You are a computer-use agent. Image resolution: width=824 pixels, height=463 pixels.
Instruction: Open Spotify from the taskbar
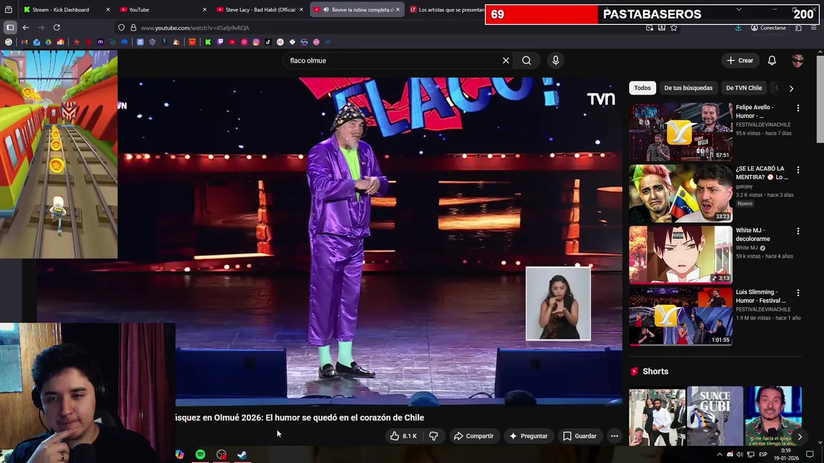[x=200, y=455]
